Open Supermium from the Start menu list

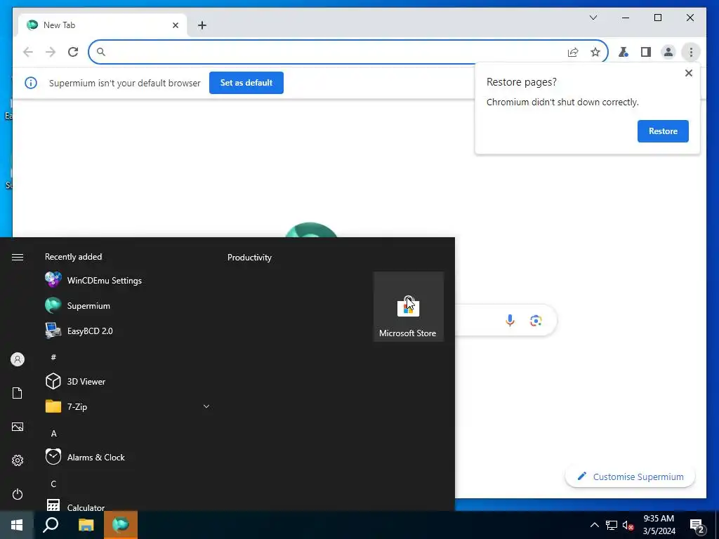[128, 306]
